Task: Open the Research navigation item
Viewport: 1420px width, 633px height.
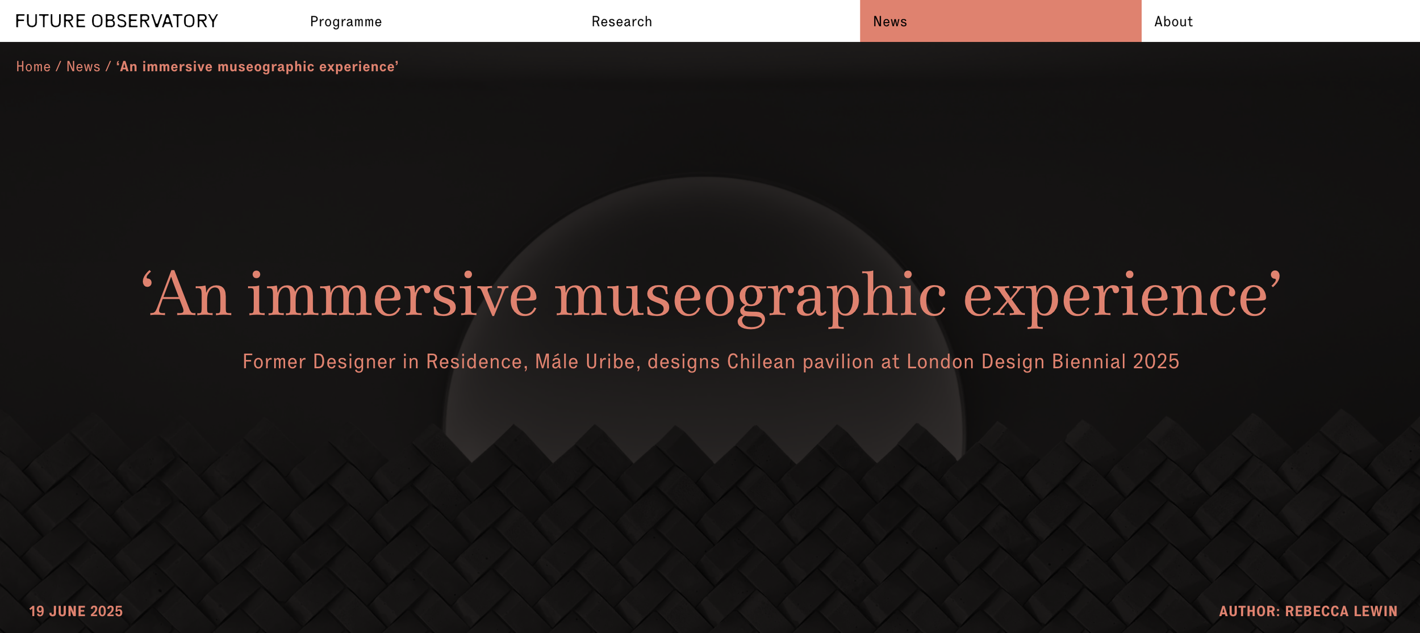Action: coord(621,22)
